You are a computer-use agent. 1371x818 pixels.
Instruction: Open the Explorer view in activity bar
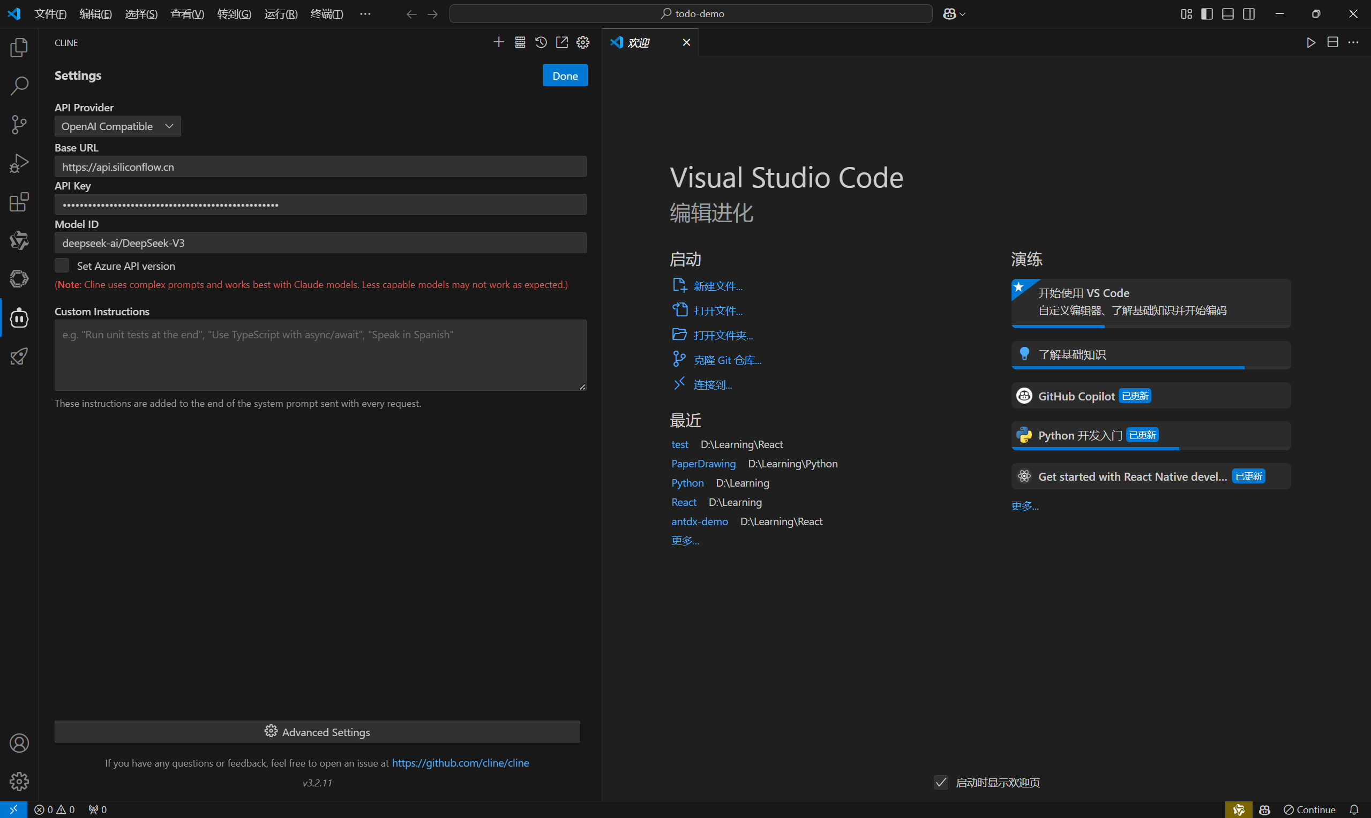tap(19, 48)
